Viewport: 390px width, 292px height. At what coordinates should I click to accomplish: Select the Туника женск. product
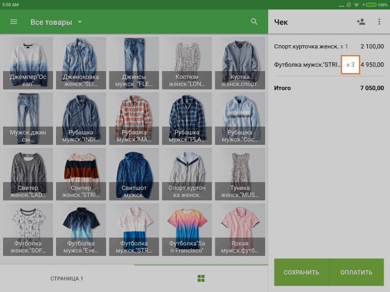[239, 174]
